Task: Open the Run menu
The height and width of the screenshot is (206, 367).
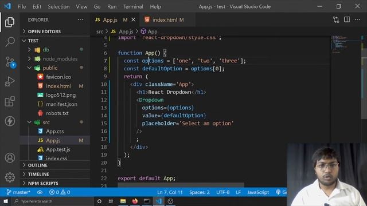Action: [x=112, y=6]
